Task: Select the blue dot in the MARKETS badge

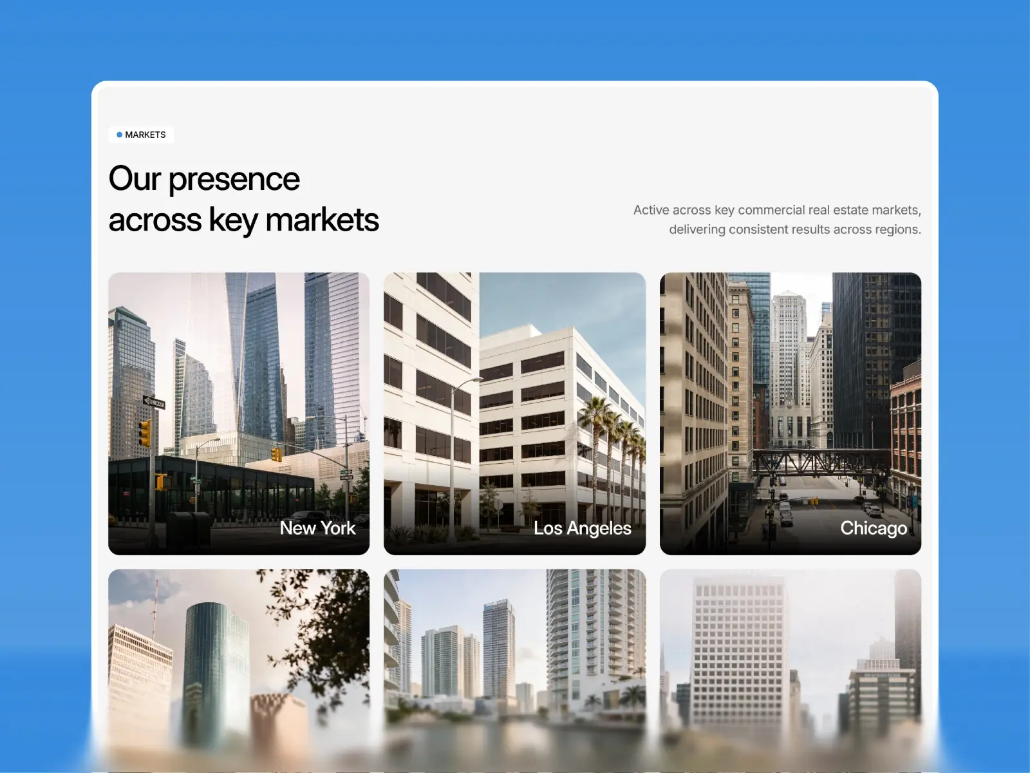Action: (x=119, y=135)
